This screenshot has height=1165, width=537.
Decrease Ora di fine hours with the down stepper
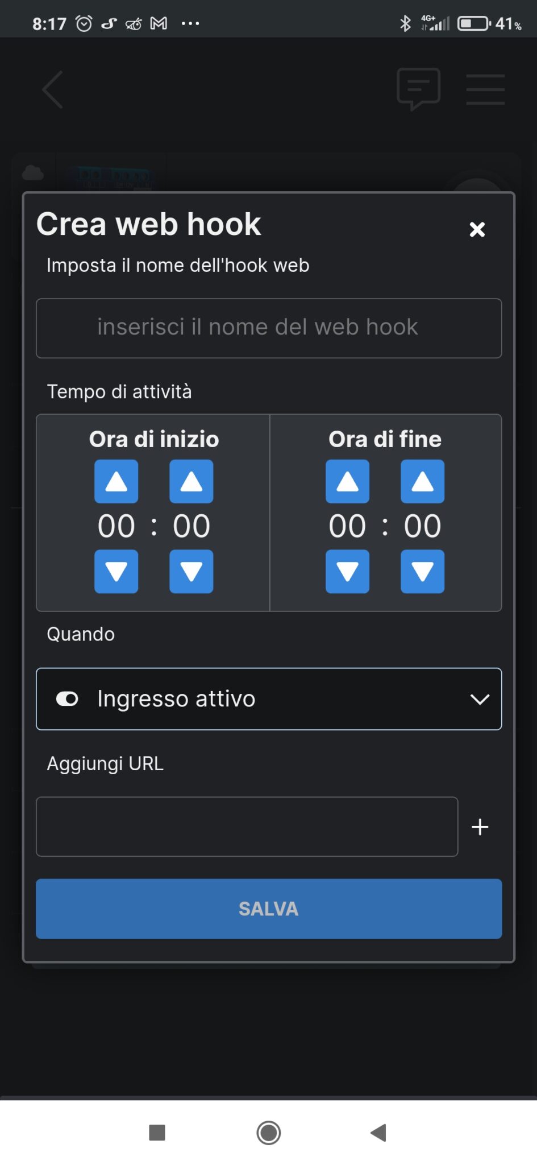tap(347, 572)
